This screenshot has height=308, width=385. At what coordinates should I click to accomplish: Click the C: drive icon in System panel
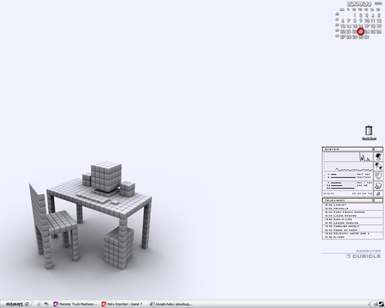pos(378,176)
